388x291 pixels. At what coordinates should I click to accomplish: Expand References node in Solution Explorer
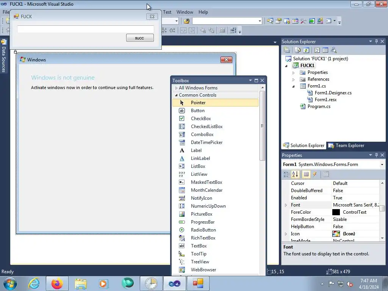tap(294, 80)
